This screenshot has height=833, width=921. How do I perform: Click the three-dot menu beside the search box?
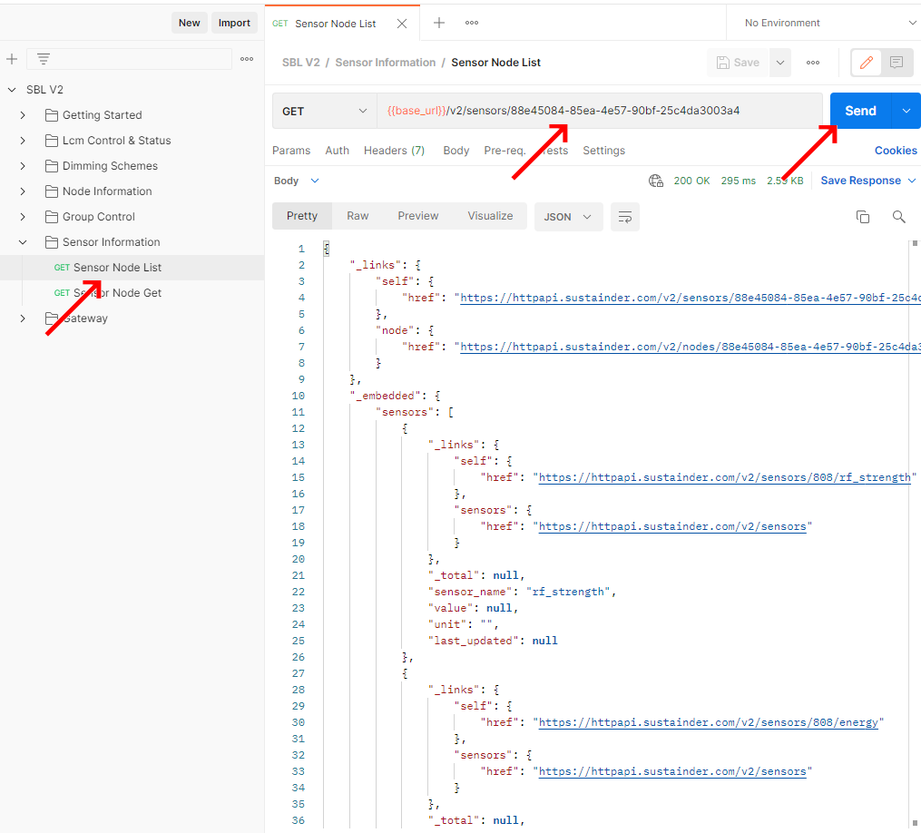tap(246, 58)
